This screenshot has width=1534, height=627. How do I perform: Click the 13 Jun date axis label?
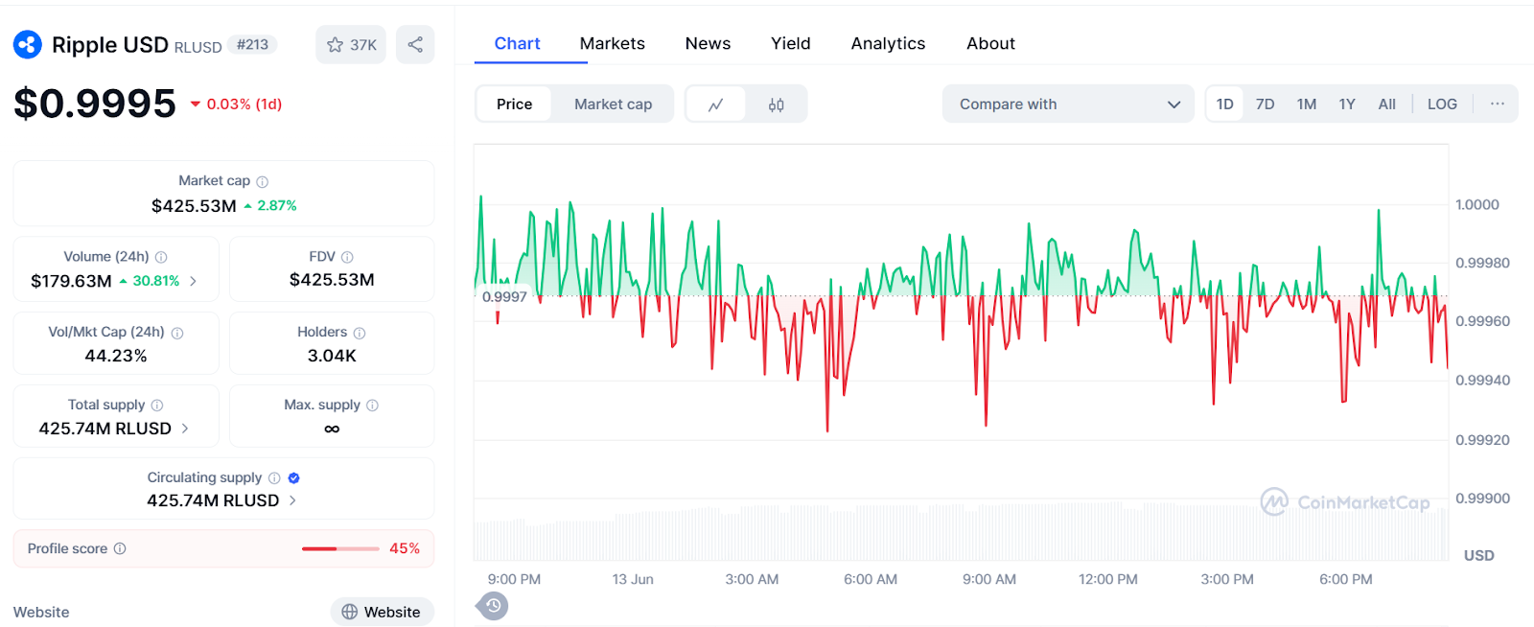coord(633,579)
